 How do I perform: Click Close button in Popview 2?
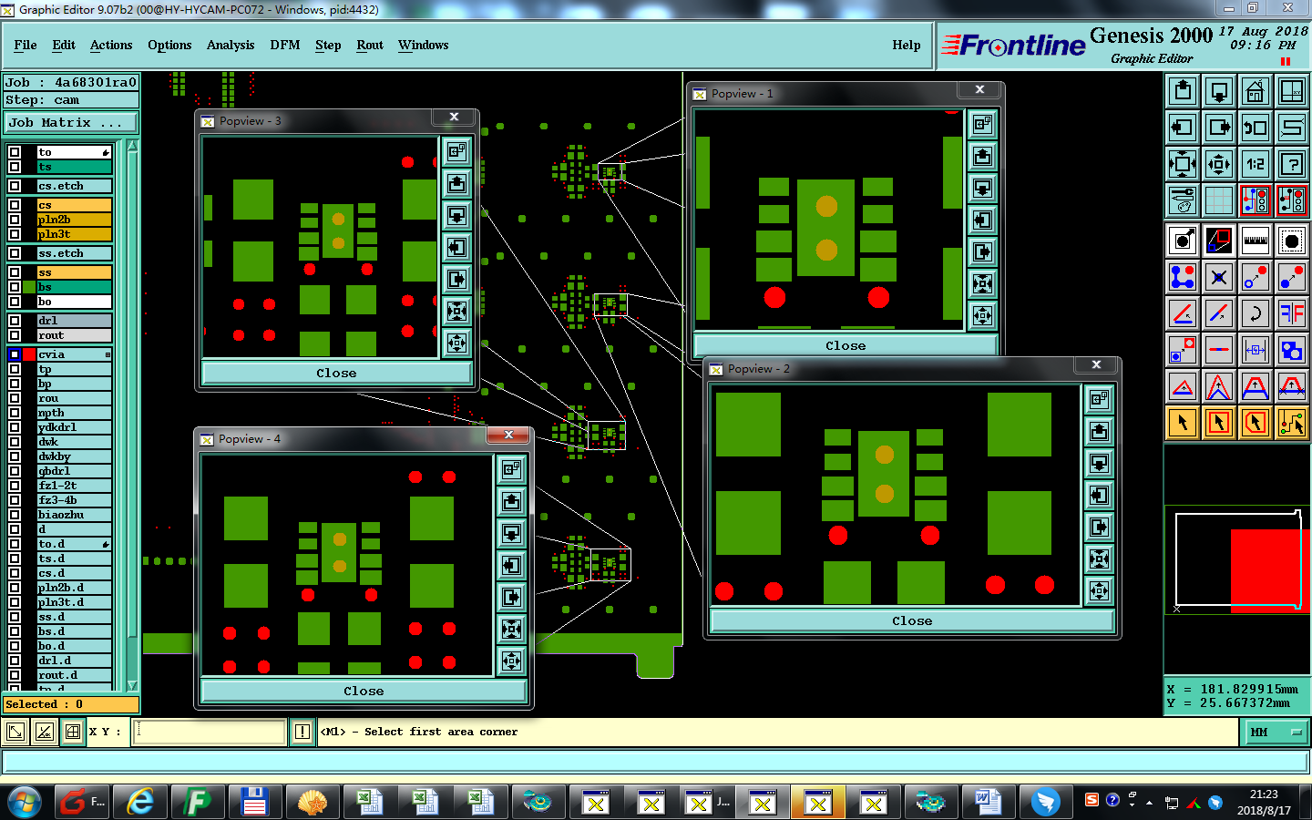point(912,620)
